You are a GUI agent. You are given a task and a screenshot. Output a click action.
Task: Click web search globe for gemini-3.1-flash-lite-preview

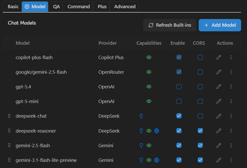(x=157, y=160)
